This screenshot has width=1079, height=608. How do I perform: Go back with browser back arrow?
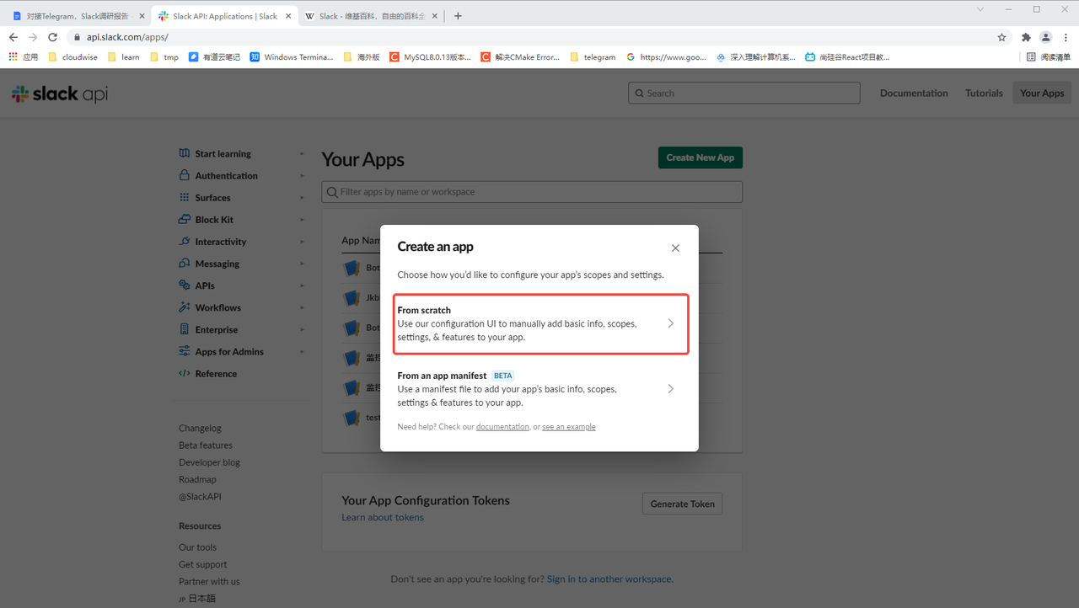click(x=13, y=37)
